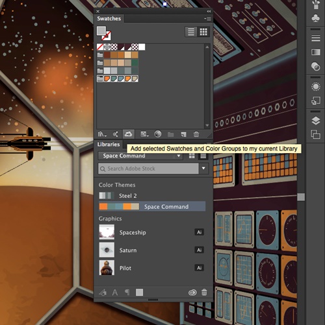The height and width of the screenshot is (325, 325).
Task: Open the Symbols panel club icon
Action: pos(316,18)
